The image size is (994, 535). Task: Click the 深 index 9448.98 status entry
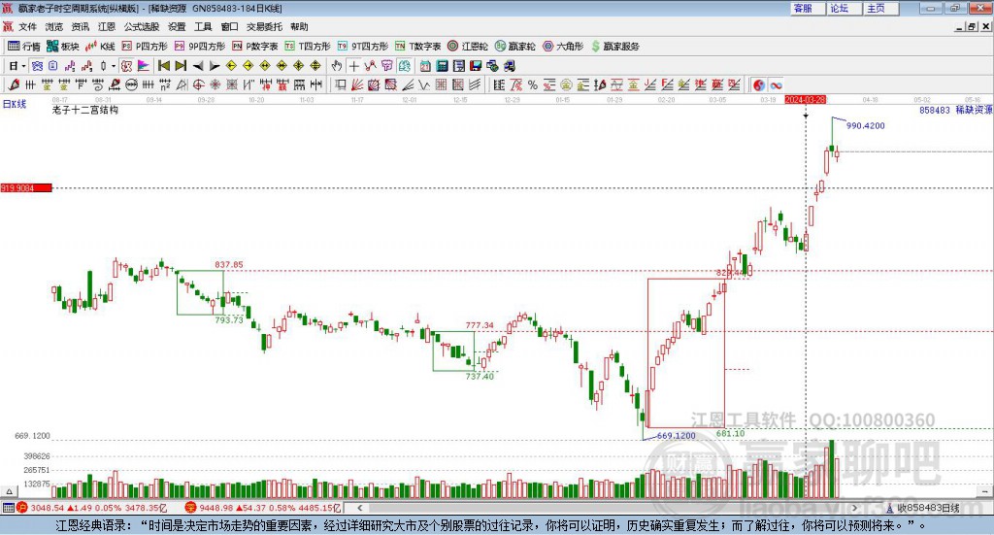[x=263, y=508]
